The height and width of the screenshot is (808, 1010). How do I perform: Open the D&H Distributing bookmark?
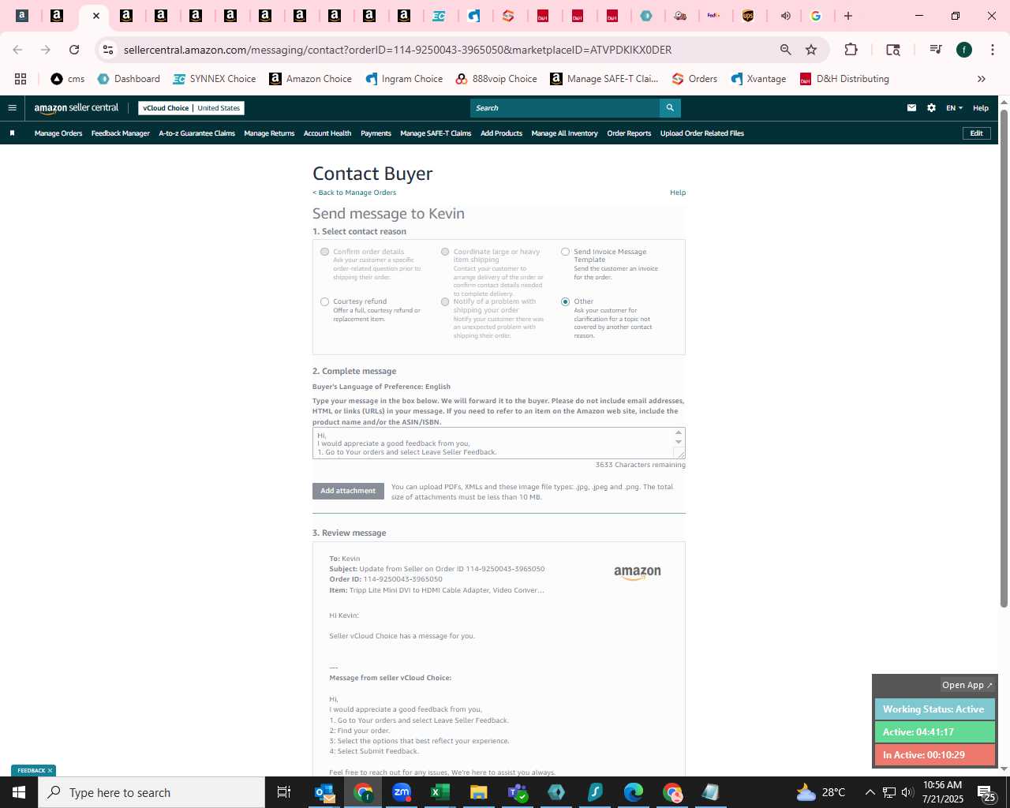[x=844, y=79]
